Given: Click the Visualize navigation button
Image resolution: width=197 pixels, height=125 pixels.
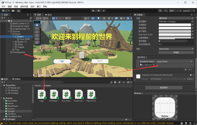Looking at the screenshot, I should [x=176, y=53].
